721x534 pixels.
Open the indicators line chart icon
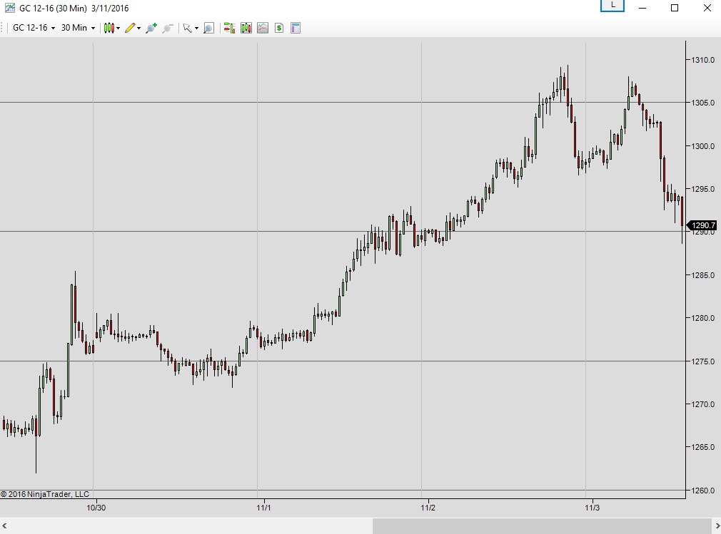point(263,28)
